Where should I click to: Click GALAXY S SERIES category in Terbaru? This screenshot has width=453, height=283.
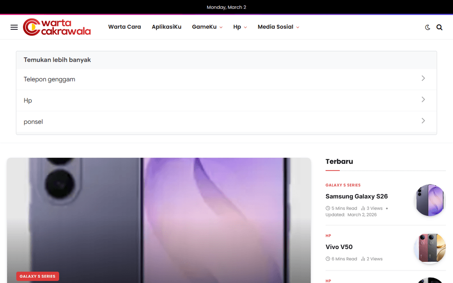(343, 185)
